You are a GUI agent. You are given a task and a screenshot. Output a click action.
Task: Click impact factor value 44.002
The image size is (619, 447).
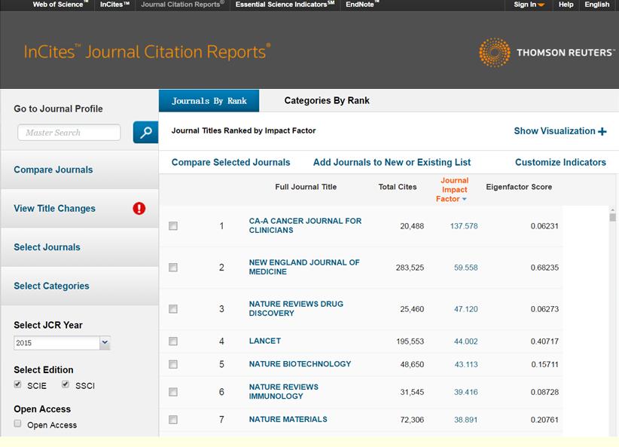[466, 341]
